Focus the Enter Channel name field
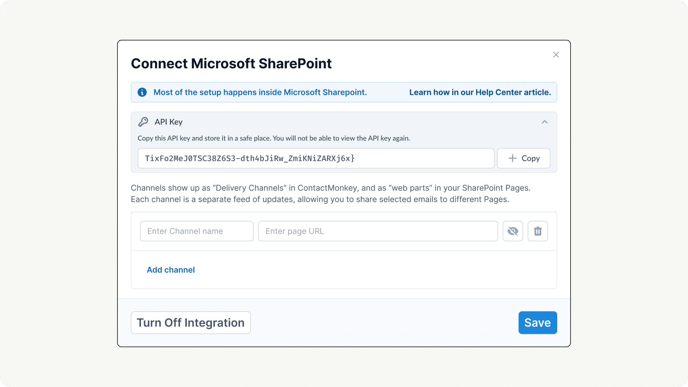This screenshot has width=688, height=387. [x=197, y=231]
